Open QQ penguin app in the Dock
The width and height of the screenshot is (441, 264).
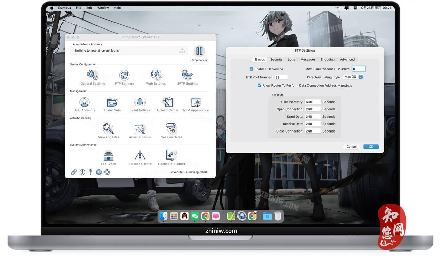click(184, 216)
